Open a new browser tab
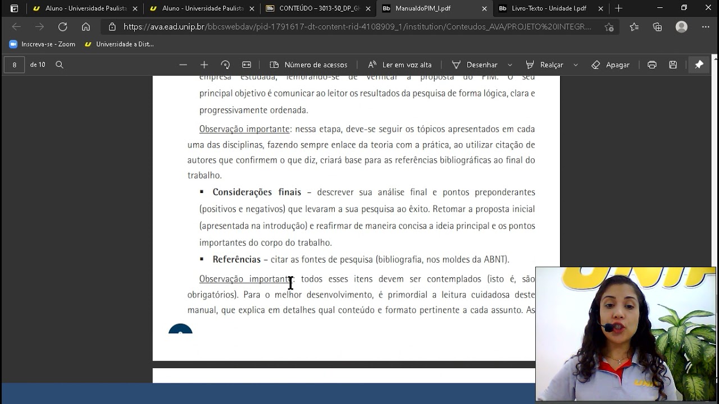 coord(618,8)
